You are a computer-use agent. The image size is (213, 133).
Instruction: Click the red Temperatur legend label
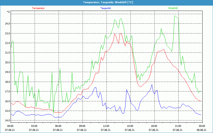tap(38, 8)
